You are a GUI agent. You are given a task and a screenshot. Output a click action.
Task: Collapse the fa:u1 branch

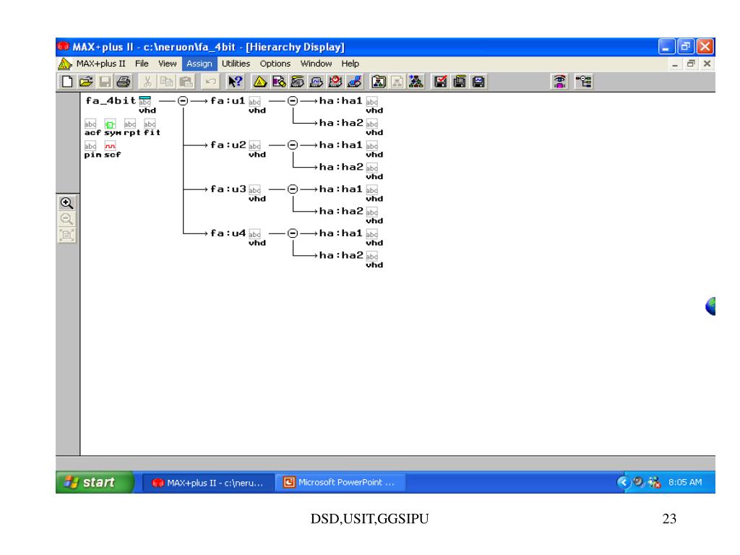(x=293, y=101)
